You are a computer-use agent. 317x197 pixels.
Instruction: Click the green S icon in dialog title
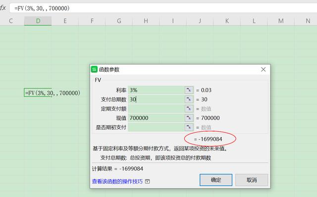pos(94,69)
